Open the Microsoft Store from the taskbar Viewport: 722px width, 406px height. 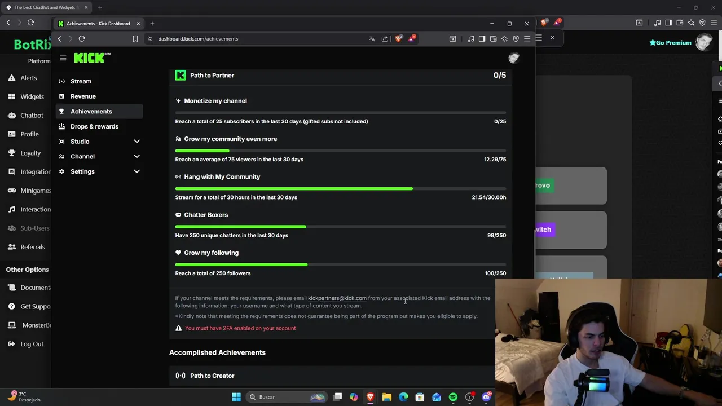point(420,397)
